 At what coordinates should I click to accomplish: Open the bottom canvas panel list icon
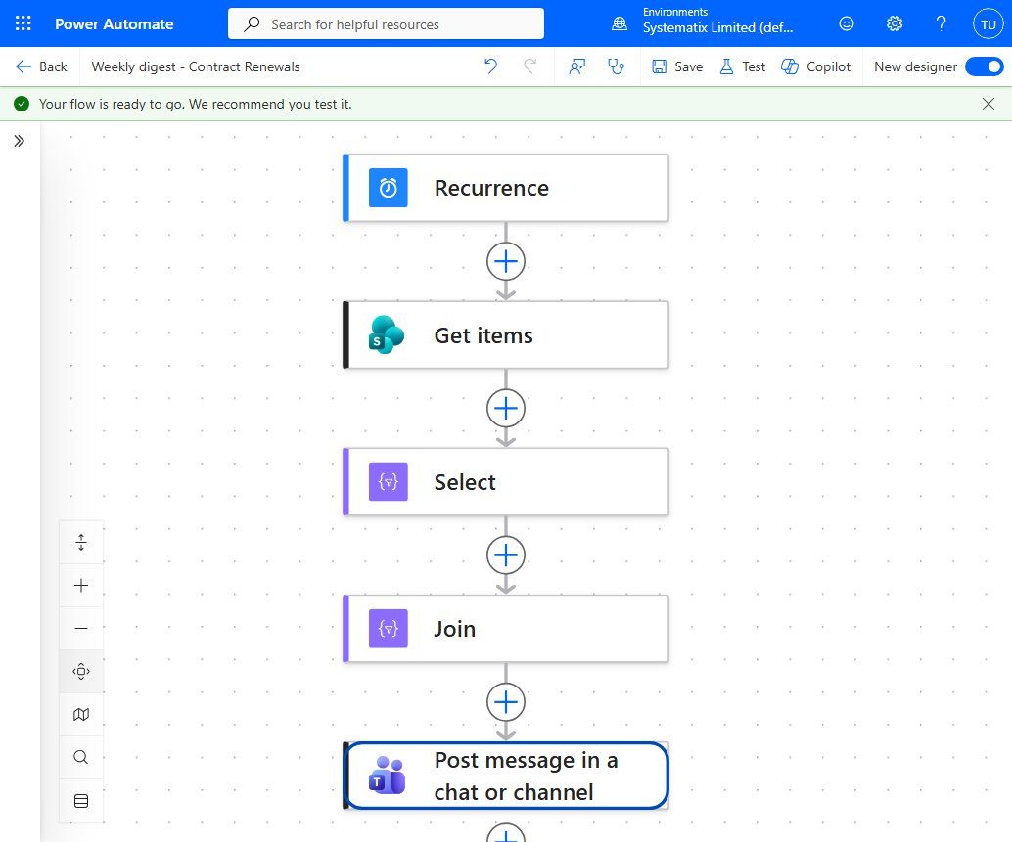coord(80,801)
